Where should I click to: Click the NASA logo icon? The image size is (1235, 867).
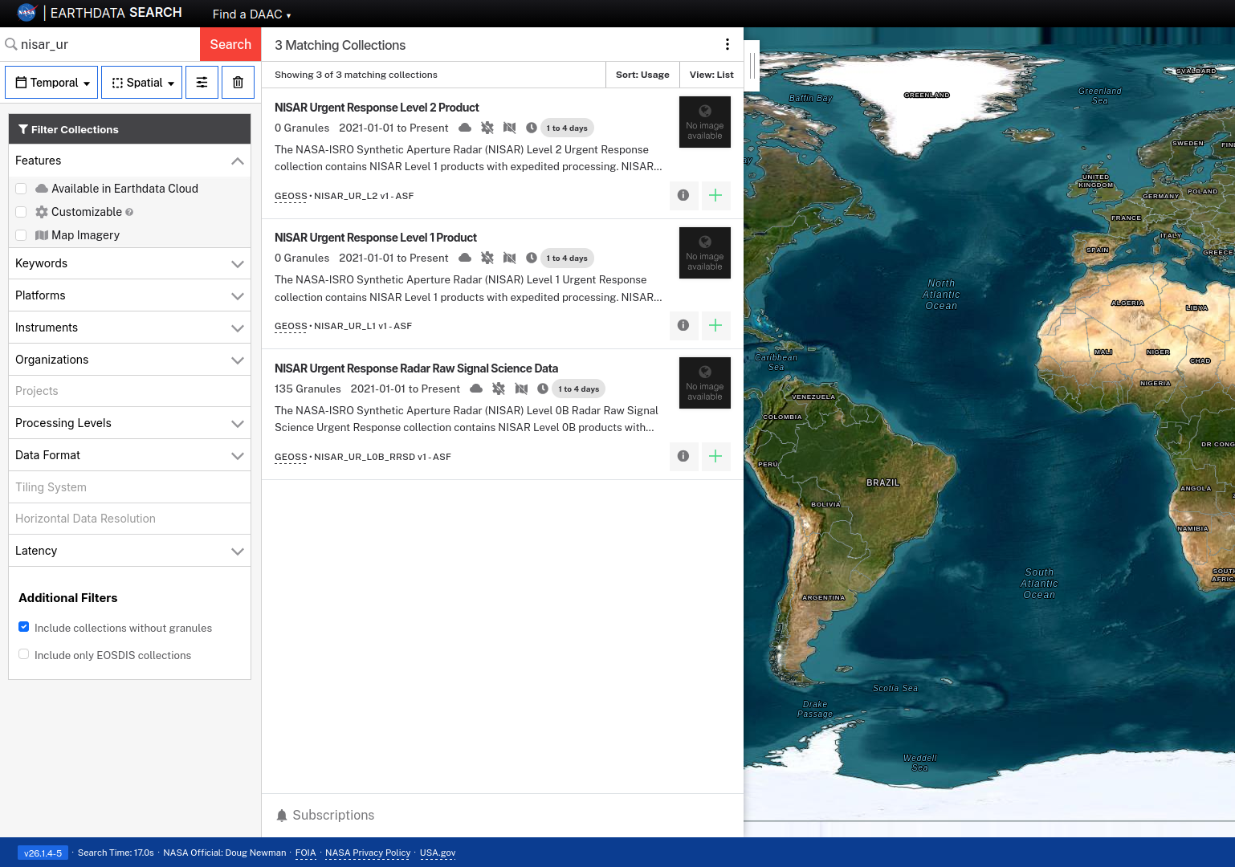(26, 13)
